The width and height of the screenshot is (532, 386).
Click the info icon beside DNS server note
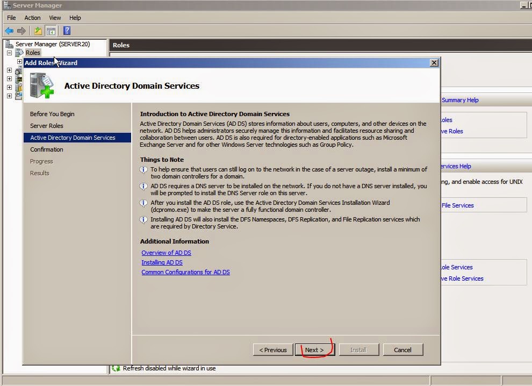tap(143, 186)
